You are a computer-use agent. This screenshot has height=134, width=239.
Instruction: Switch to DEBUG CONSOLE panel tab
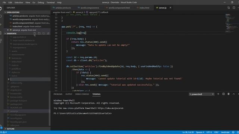pyautogui.click(x=82, y=94)
